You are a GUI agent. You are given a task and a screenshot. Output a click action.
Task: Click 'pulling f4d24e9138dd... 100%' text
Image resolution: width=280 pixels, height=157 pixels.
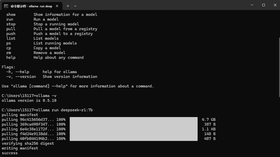[34, 134]
